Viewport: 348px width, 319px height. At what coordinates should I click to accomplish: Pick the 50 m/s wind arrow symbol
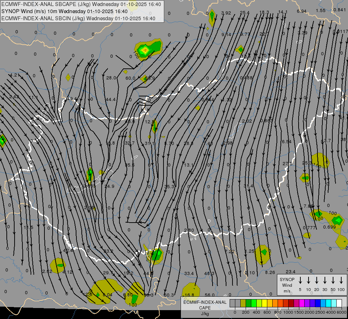(333, 280)
